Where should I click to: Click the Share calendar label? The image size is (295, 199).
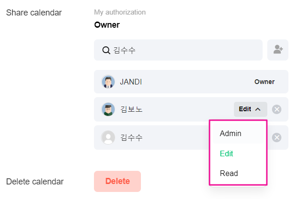tap(34, 13)
